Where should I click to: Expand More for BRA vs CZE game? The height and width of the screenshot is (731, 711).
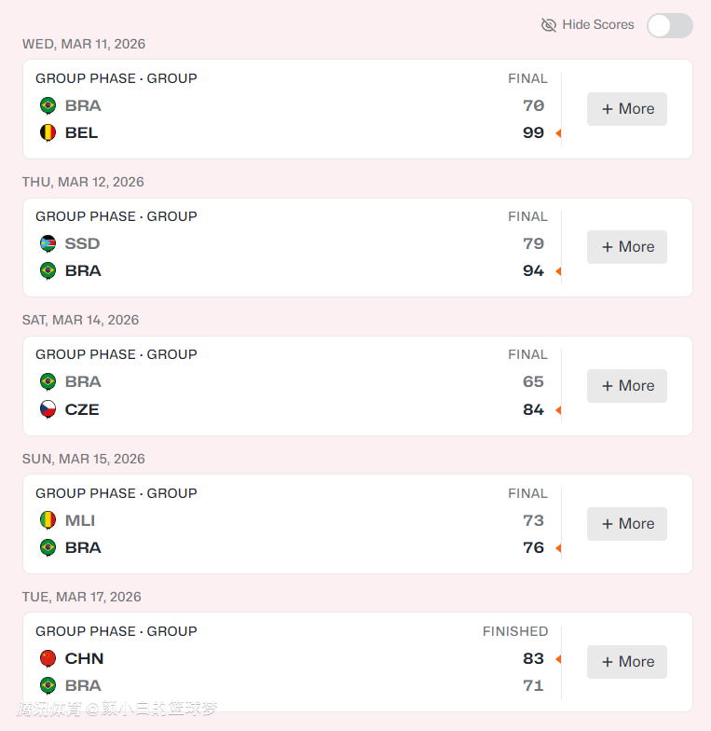627,386
